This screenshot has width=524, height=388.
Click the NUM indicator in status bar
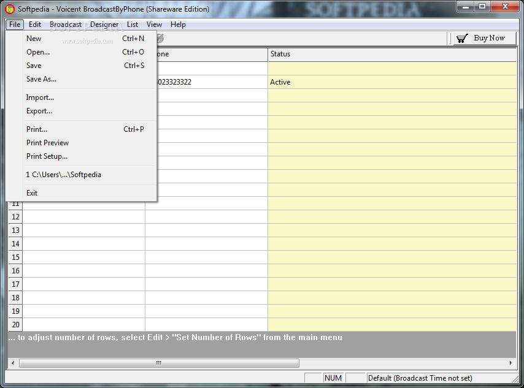click(x=333, y=378)
